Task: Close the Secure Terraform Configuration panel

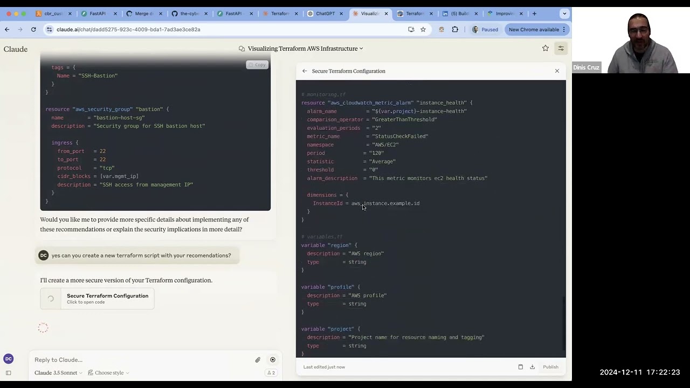Action: coord(557,71)
